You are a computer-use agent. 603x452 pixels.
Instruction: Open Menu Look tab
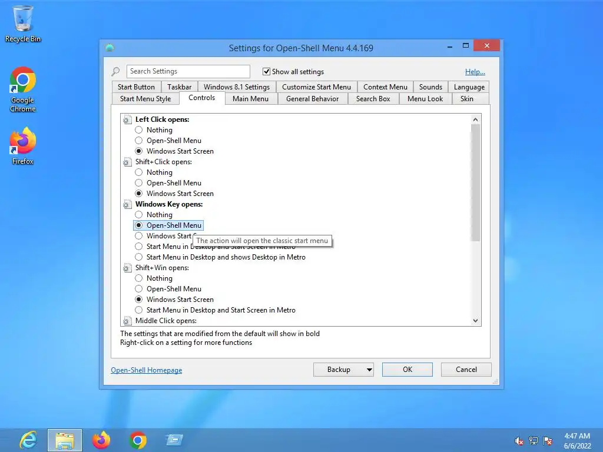425,99
